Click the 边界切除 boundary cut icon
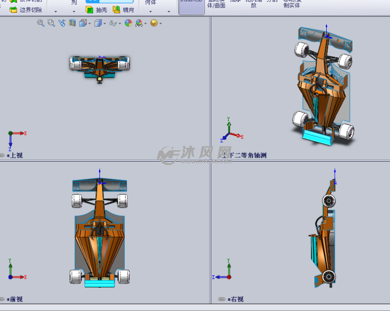390x311 pixels. [x=13, y=10]
